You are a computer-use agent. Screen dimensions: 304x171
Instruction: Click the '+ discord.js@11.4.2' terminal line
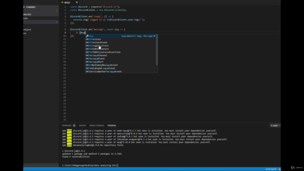[x=74, y=151]
